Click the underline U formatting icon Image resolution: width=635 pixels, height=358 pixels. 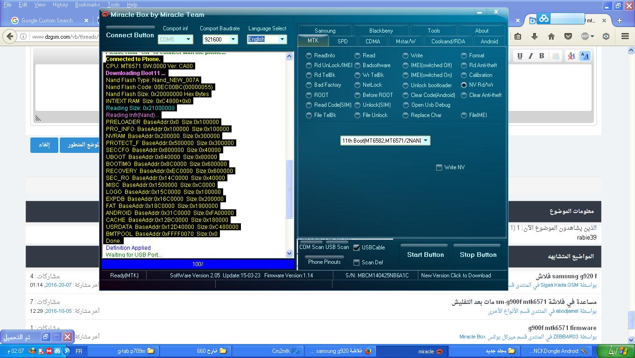(x=520, y=56)
